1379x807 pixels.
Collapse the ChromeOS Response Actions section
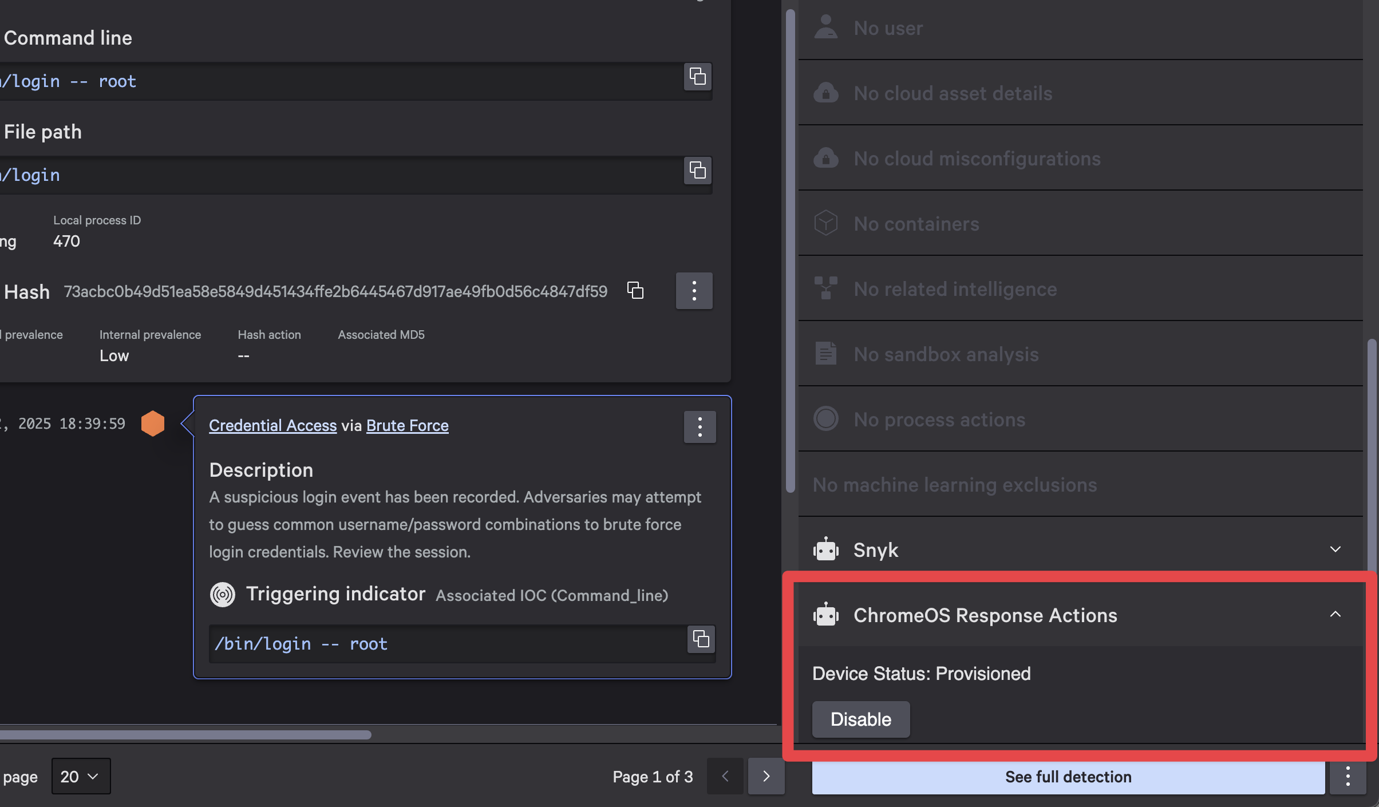[1335, 614]
